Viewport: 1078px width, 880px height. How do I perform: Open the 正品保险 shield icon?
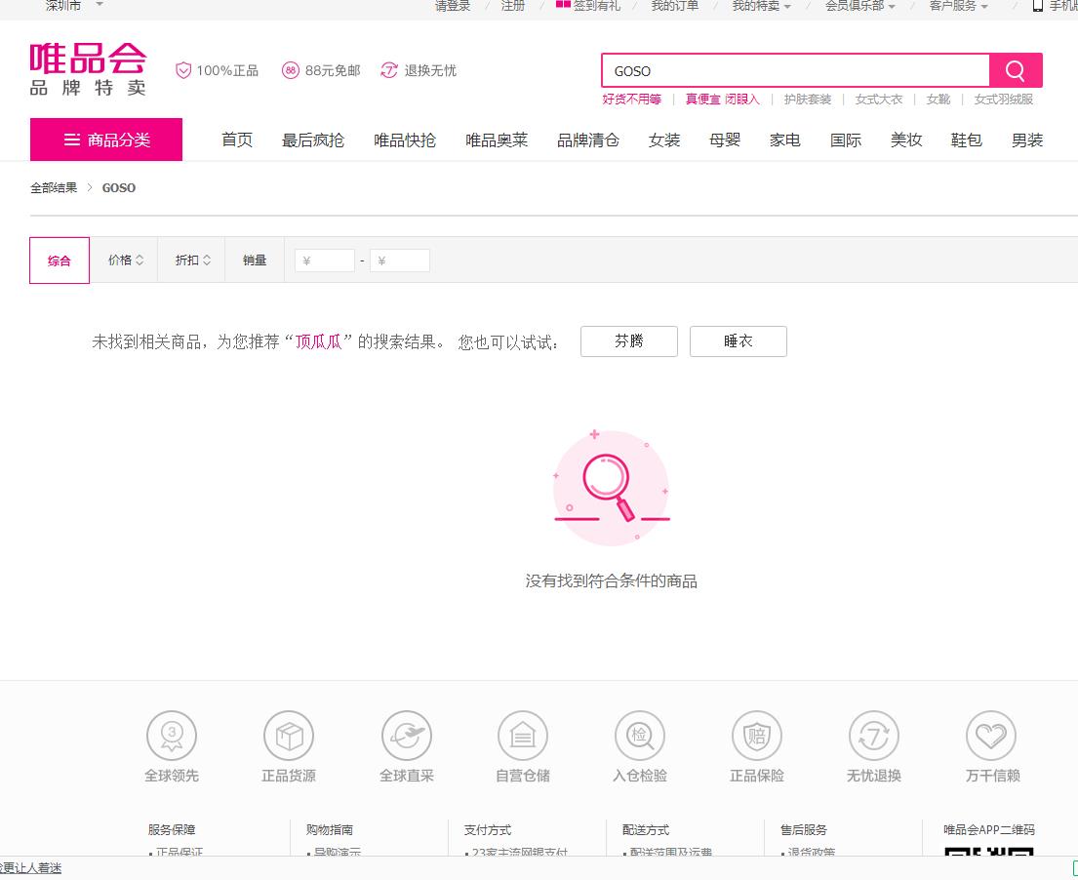click(757, 736)
